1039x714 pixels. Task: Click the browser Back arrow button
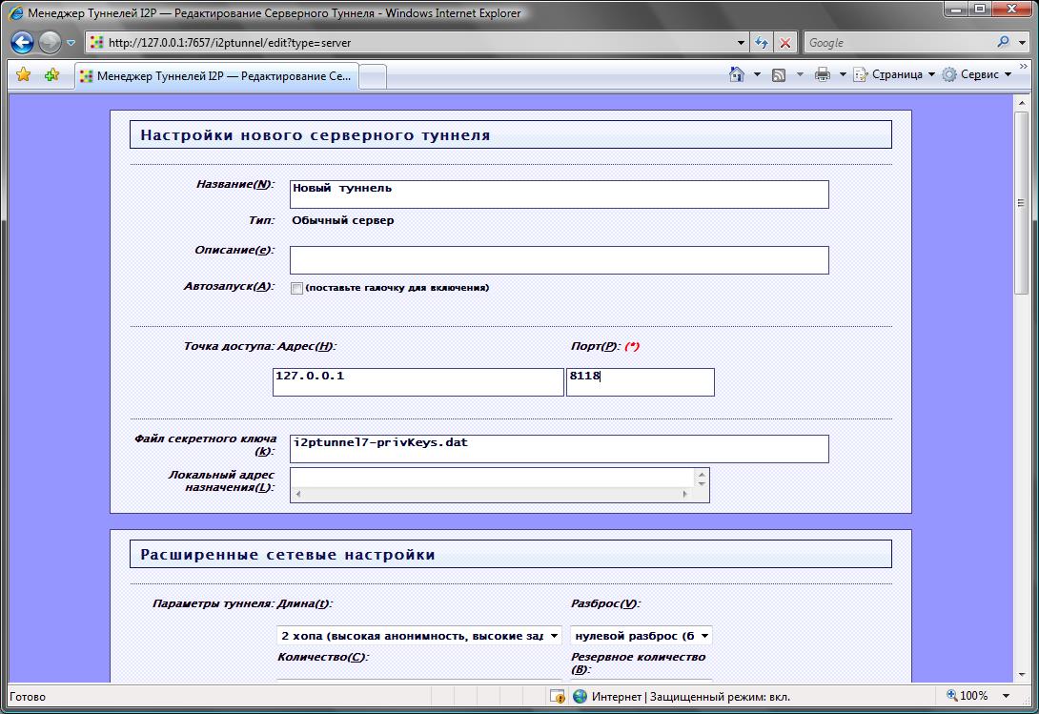tap(22, 43)
